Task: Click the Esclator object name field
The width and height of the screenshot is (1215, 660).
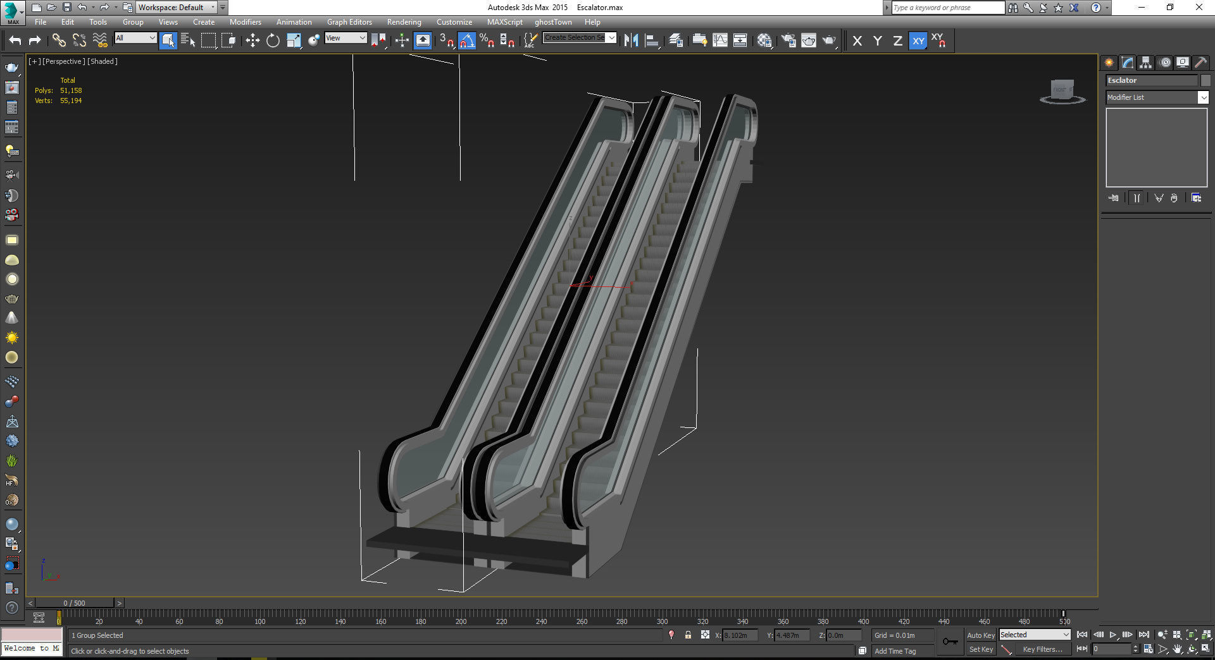Action: pyautogui.click(x=1152, y=80)
